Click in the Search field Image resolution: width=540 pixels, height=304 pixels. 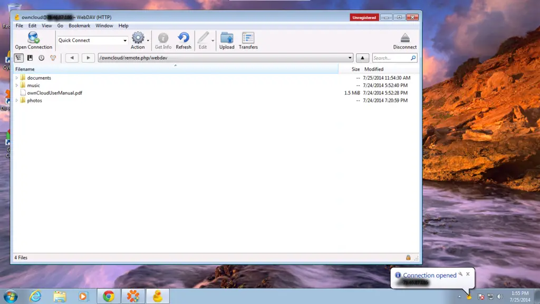(x=391, y=58)
